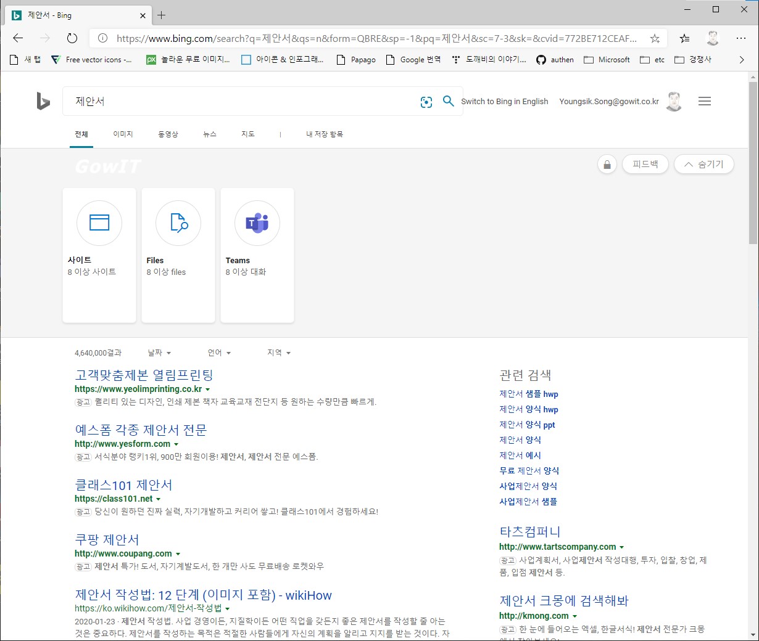
Task: Open the favorites list icon
Action: [684, 38]
